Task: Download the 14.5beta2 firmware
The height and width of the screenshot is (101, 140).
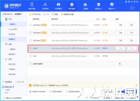Action: coord(120,33)
